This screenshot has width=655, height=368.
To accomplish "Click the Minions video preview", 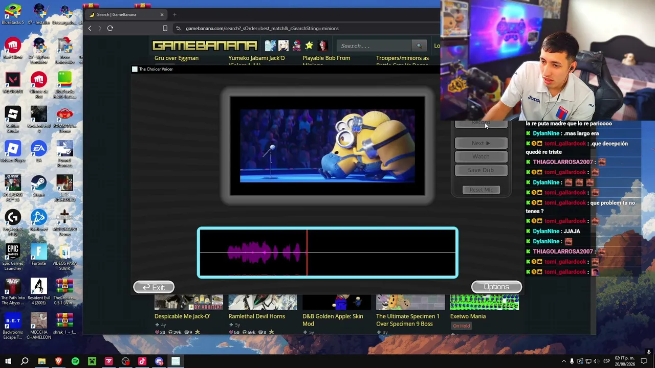I will (327, 146).
